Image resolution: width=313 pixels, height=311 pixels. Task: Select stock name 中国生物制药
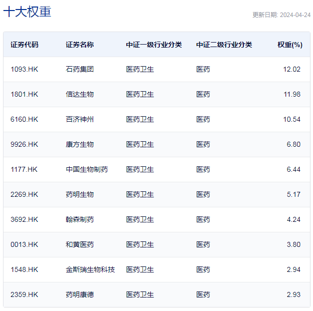[x=87, y=169]
